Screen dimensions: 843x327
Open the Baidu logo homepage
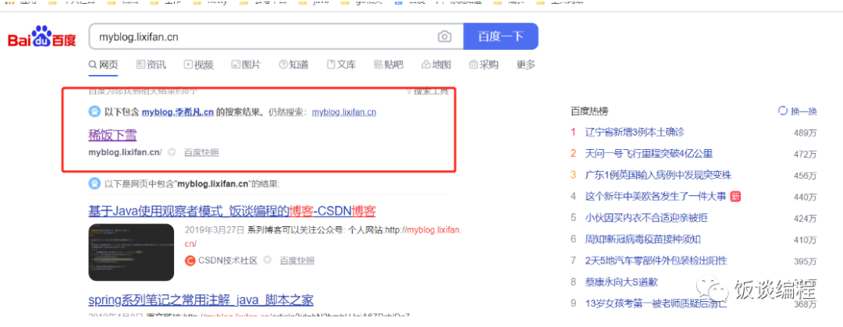point(42,37)
